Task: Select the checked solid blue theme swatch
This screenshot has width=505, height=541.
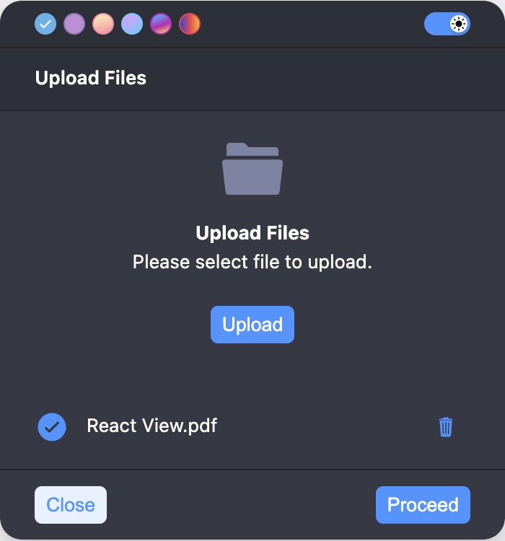Action: pos(45,24)
